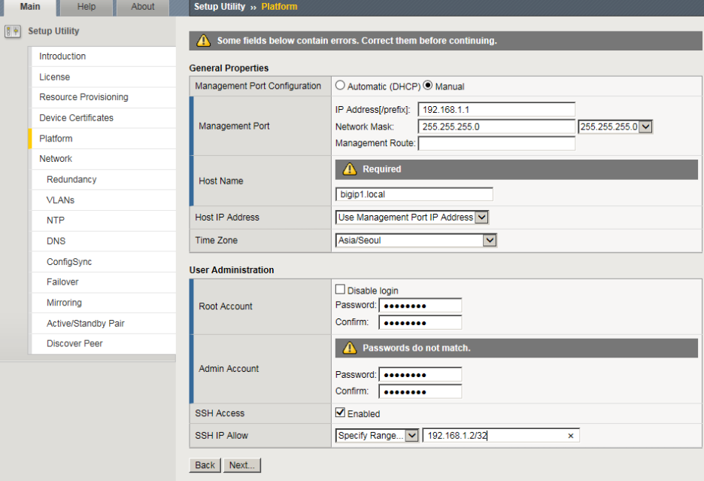Click the Next button

coord(242,465)
